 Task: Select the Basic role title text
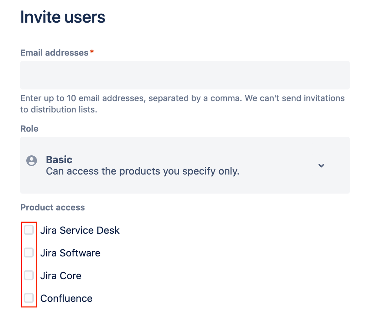pyautogui.click(x=59, y=160)
